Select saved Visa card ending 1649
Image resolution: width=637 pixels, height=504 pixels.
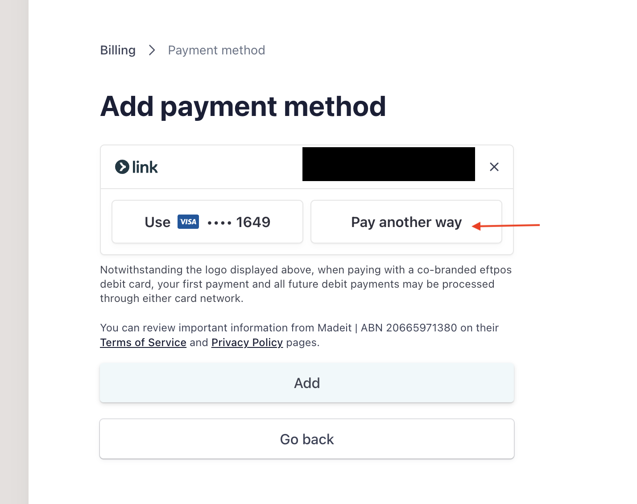(207, 222)
